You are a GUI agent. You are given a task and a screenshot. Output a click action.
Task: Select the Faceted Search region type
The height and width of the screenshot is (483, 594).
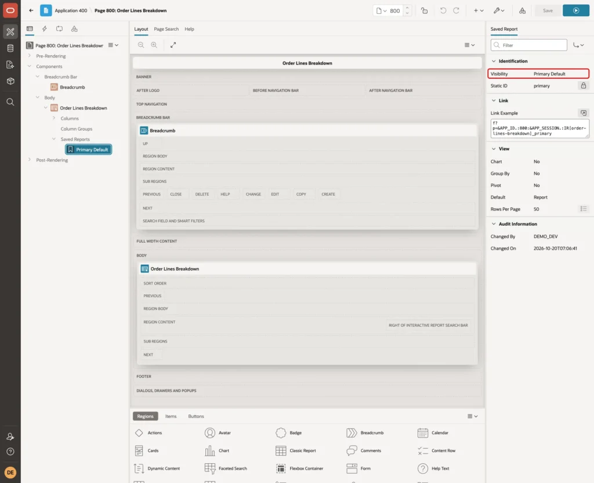226,468
